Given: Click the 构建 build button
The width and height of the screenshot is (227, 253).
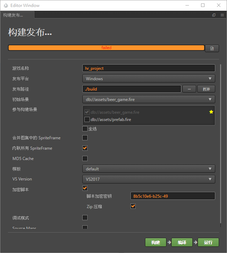Looking at the screenshot, I should 156,242.
